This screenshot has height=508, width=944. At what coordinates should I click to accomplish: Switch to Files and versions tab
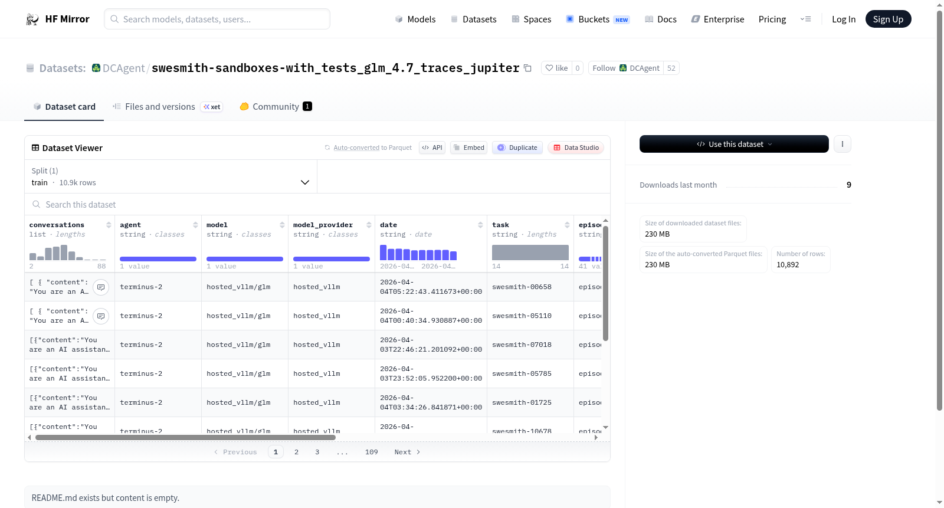[x=168, y=107]
